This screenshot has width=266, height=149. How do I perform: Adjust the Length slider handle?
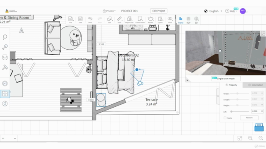[237, 99]
